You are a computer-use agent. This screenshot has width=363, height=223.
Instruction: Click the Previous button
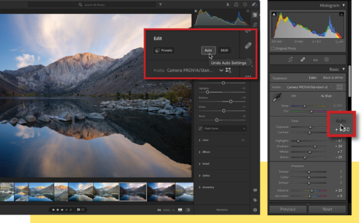(x=288, y=209)
